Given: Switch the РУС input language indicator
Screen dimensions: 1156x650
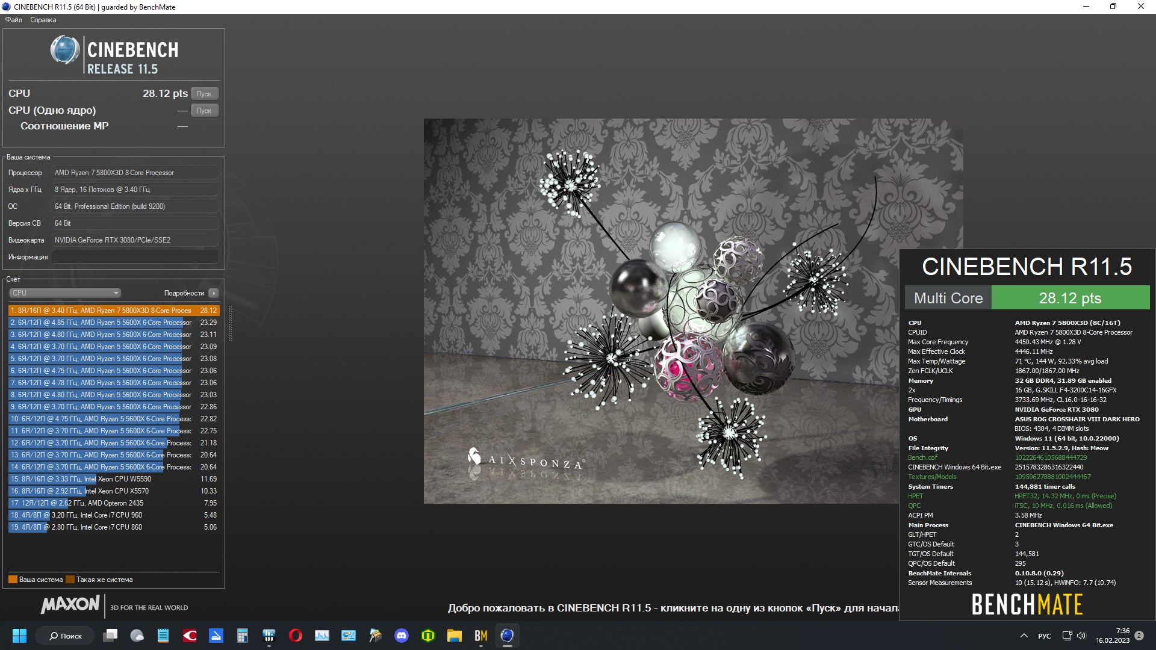Looking at the screenshot, I should tap(1045, 636).
